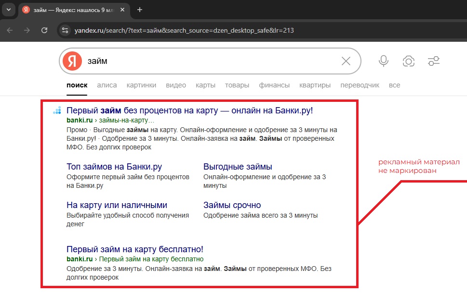Switch to the 'видео' tab
Viewport: 467px width, 294px height.
coord(176,85)
